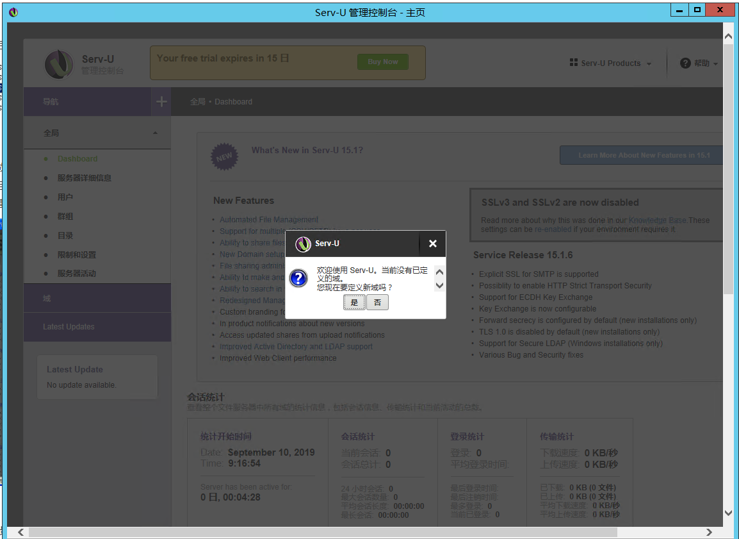Screen dimensions: 739x539
Task: Open 用户 in the navigation
Action: (65, 197)
